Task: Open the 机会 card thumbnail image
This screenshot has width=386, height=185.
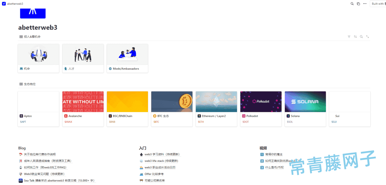Action: point(38,54)
